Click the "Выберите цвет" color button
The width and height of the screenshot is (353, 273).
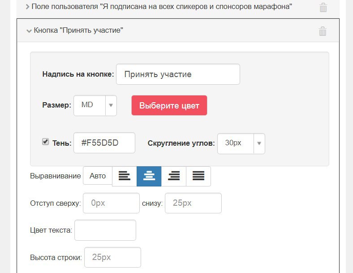(x=169, y=105)
